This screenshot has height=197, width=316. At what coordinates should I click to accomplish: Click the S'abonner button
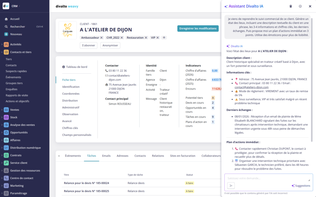click(89, 45)
